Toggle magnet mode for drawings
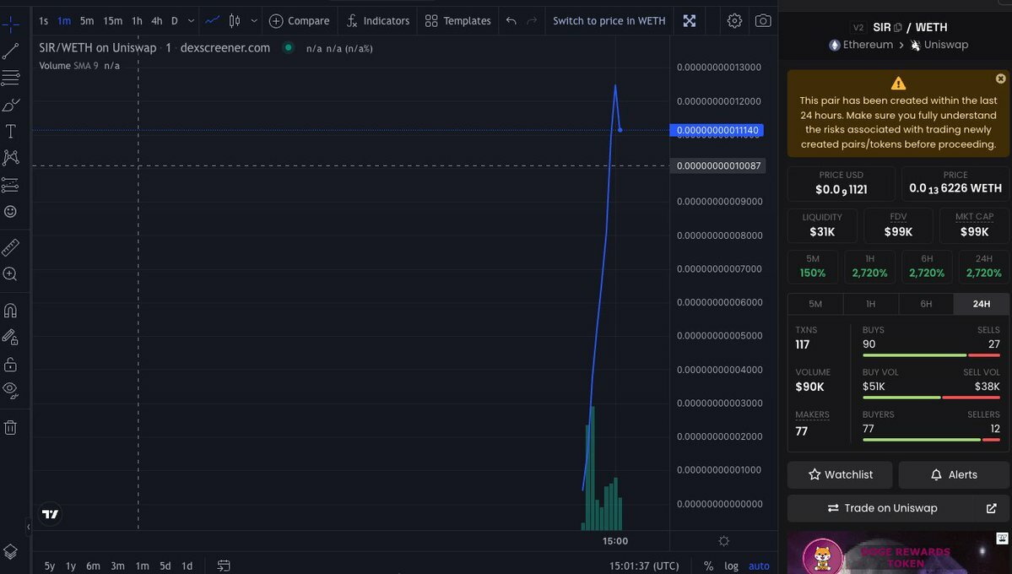This screenshot has height=574, width=1012. pyautogui.click(x=10, y=310)
